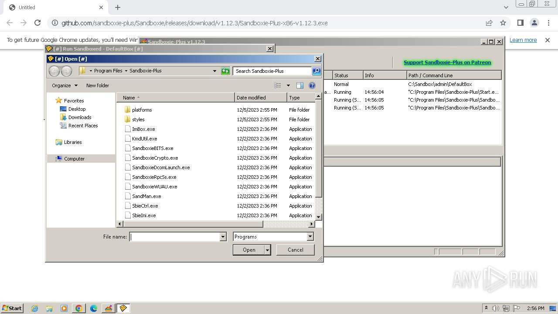Image resolution: width=558 pixels, height=314 pixels.
Task: Open Desktop in navigation pane
Action: (77, 109)
